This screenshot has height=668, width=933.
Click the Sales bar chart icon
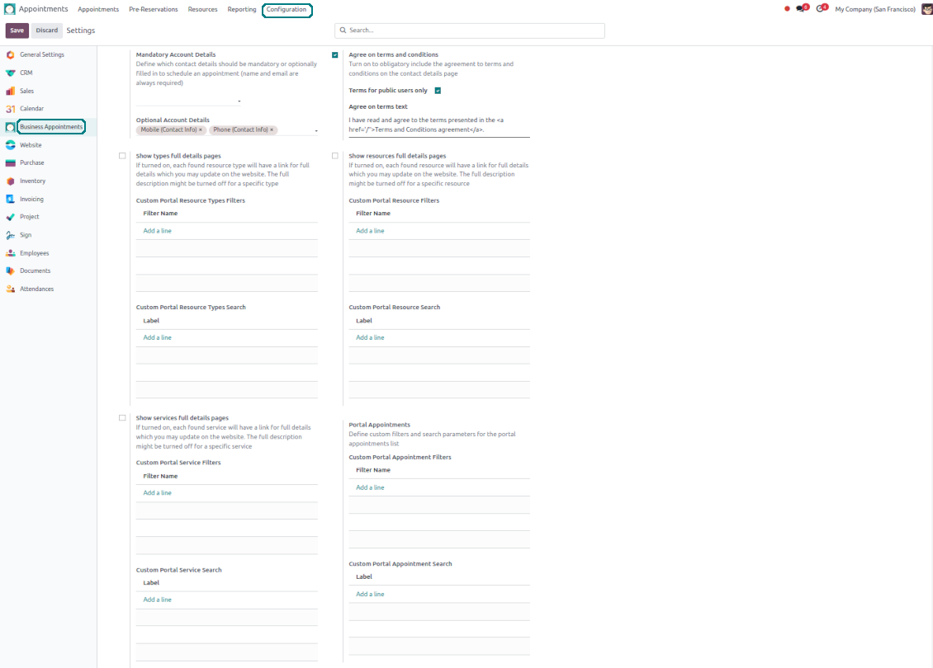tap(10, 91)
